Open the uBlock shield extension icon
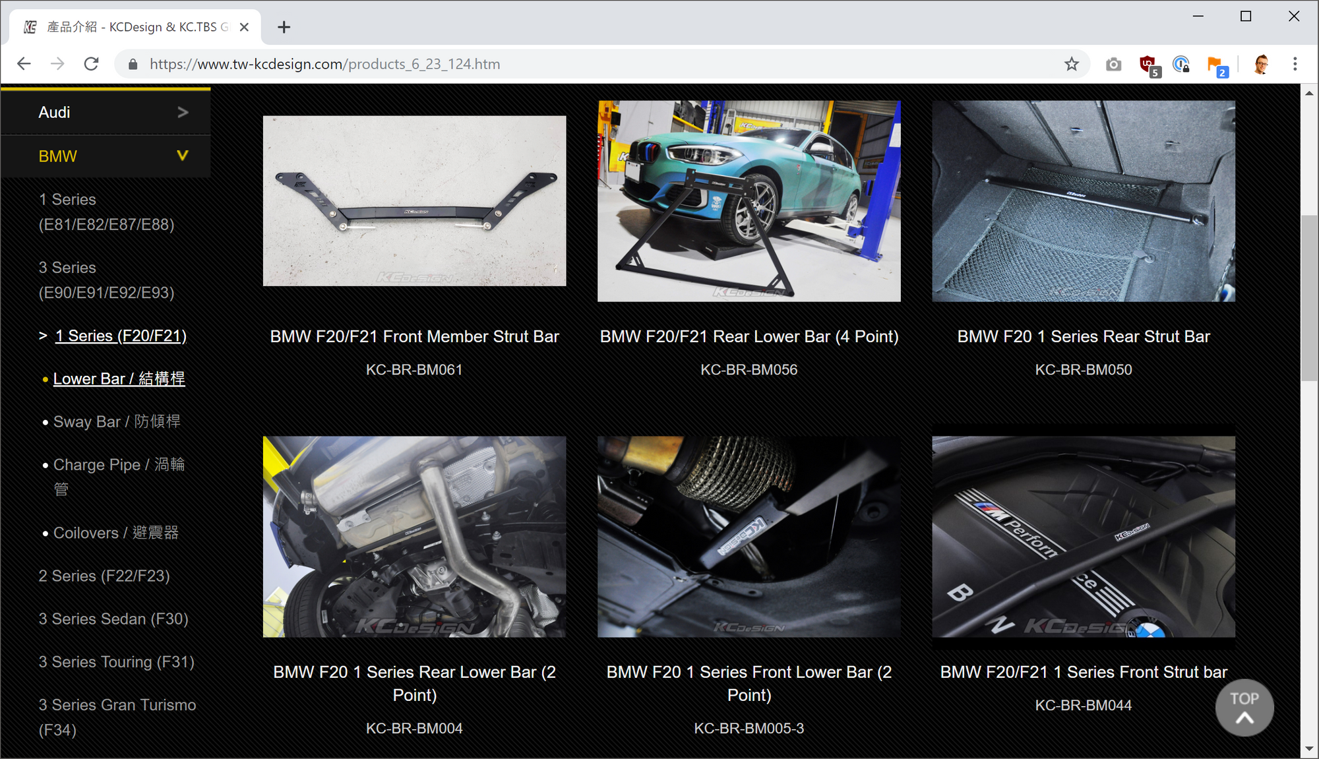Viewport: 1319px width, 759px height. pos(1148,65)
